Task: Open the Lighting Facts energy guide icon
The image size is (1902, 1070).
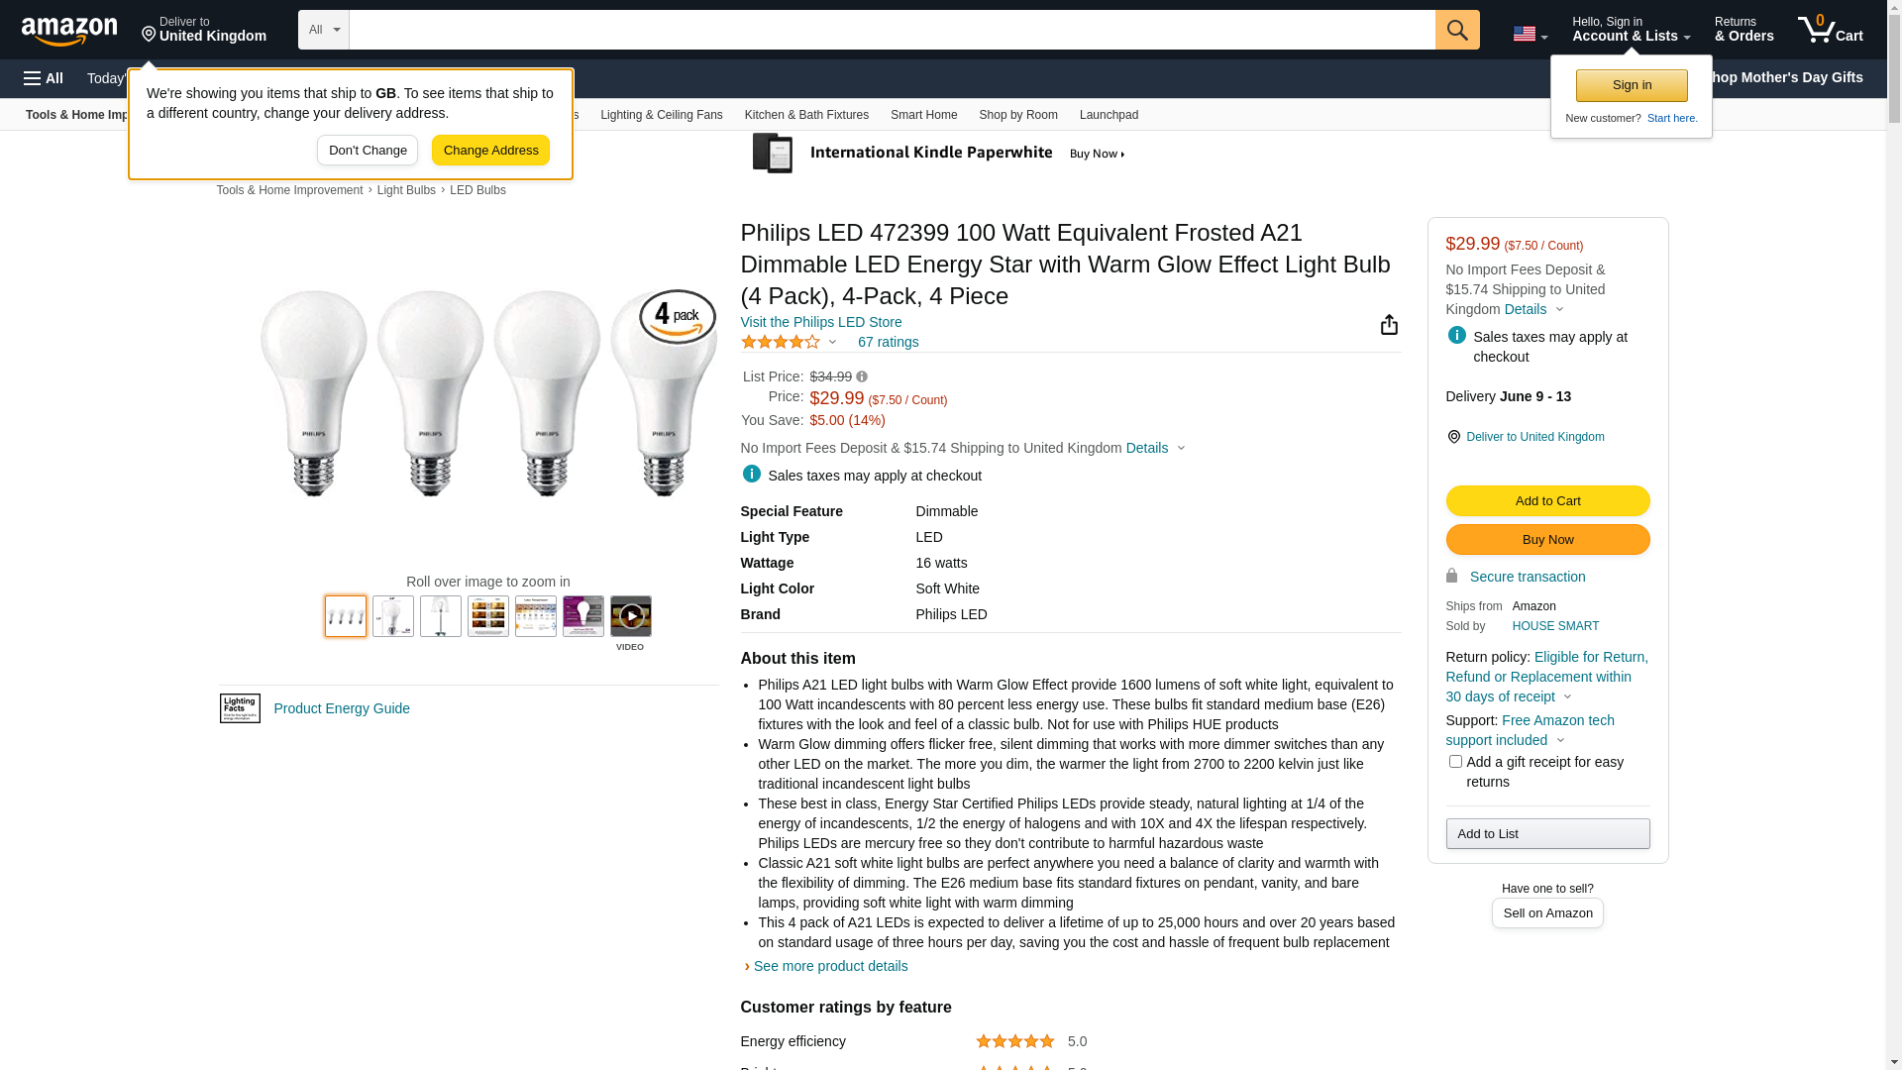Action: click(240, 708)
